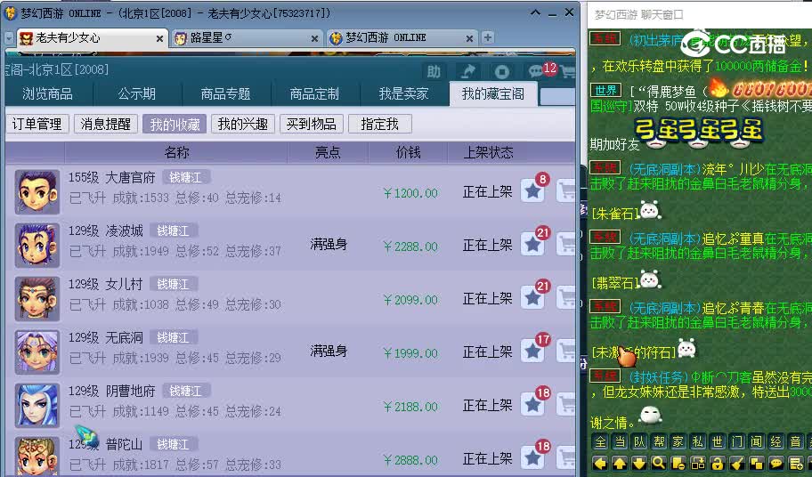Screen dimensions: 812x477
Task: Click the 助 helper icon in header
Action: coord(434,72)
